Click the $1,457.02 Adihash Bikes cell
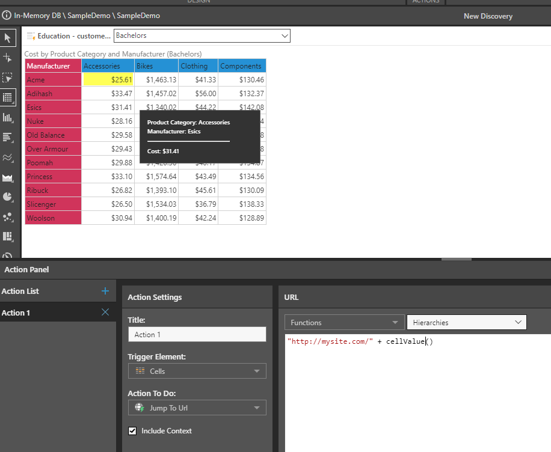551x452 pixels. coord(156,93)
